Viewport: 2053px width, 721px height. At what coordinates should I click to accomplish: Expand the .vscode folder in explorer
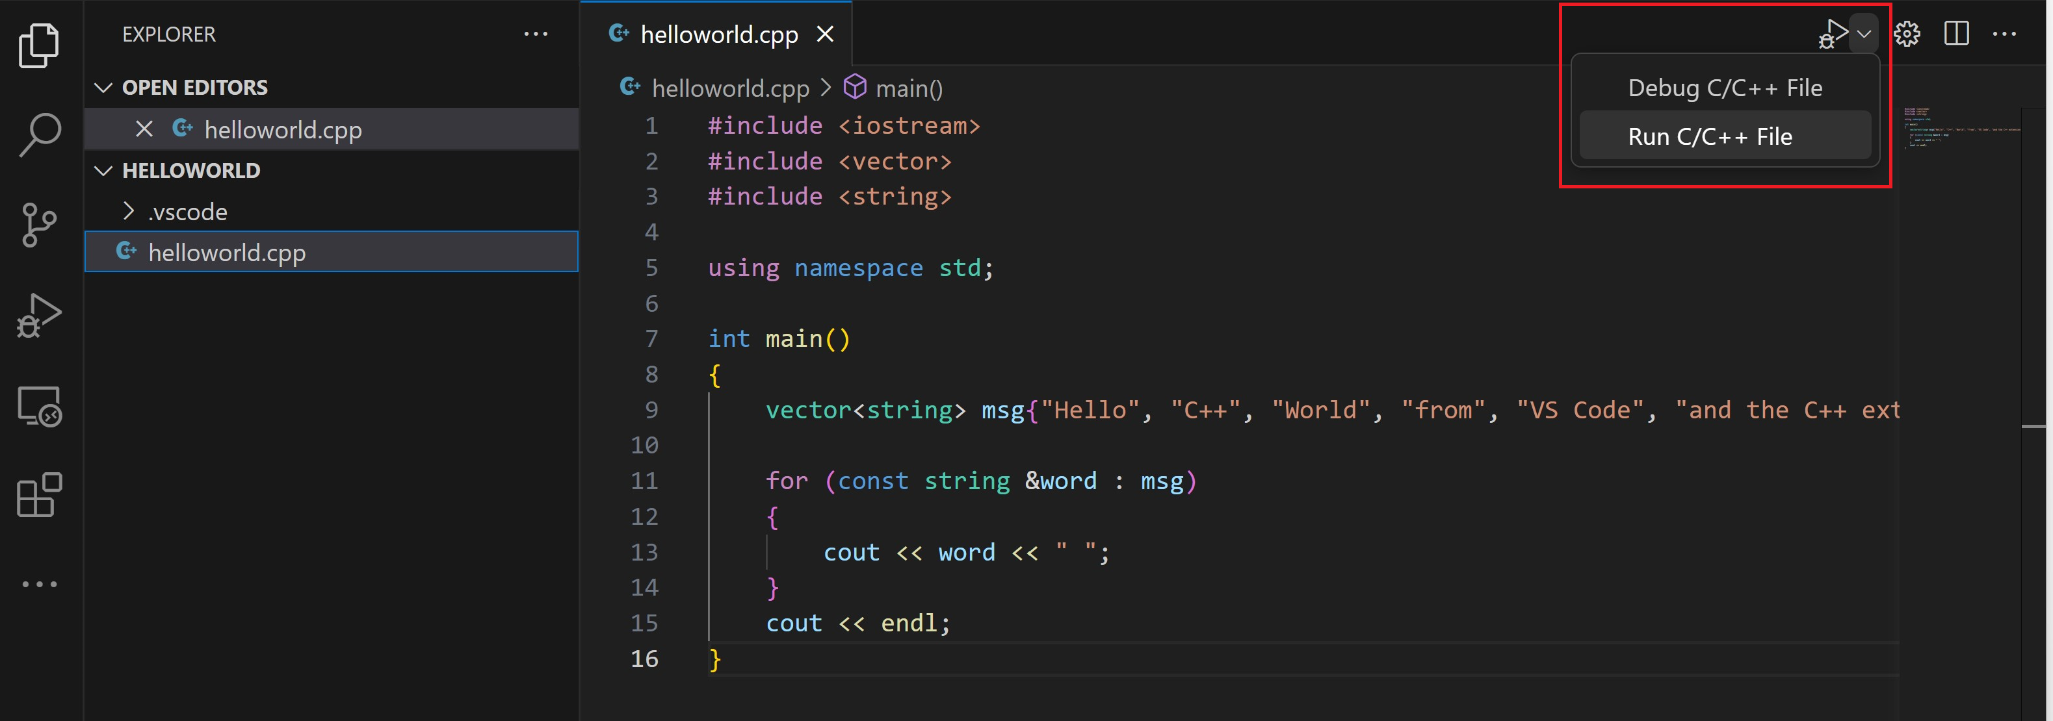click(127, 209)
